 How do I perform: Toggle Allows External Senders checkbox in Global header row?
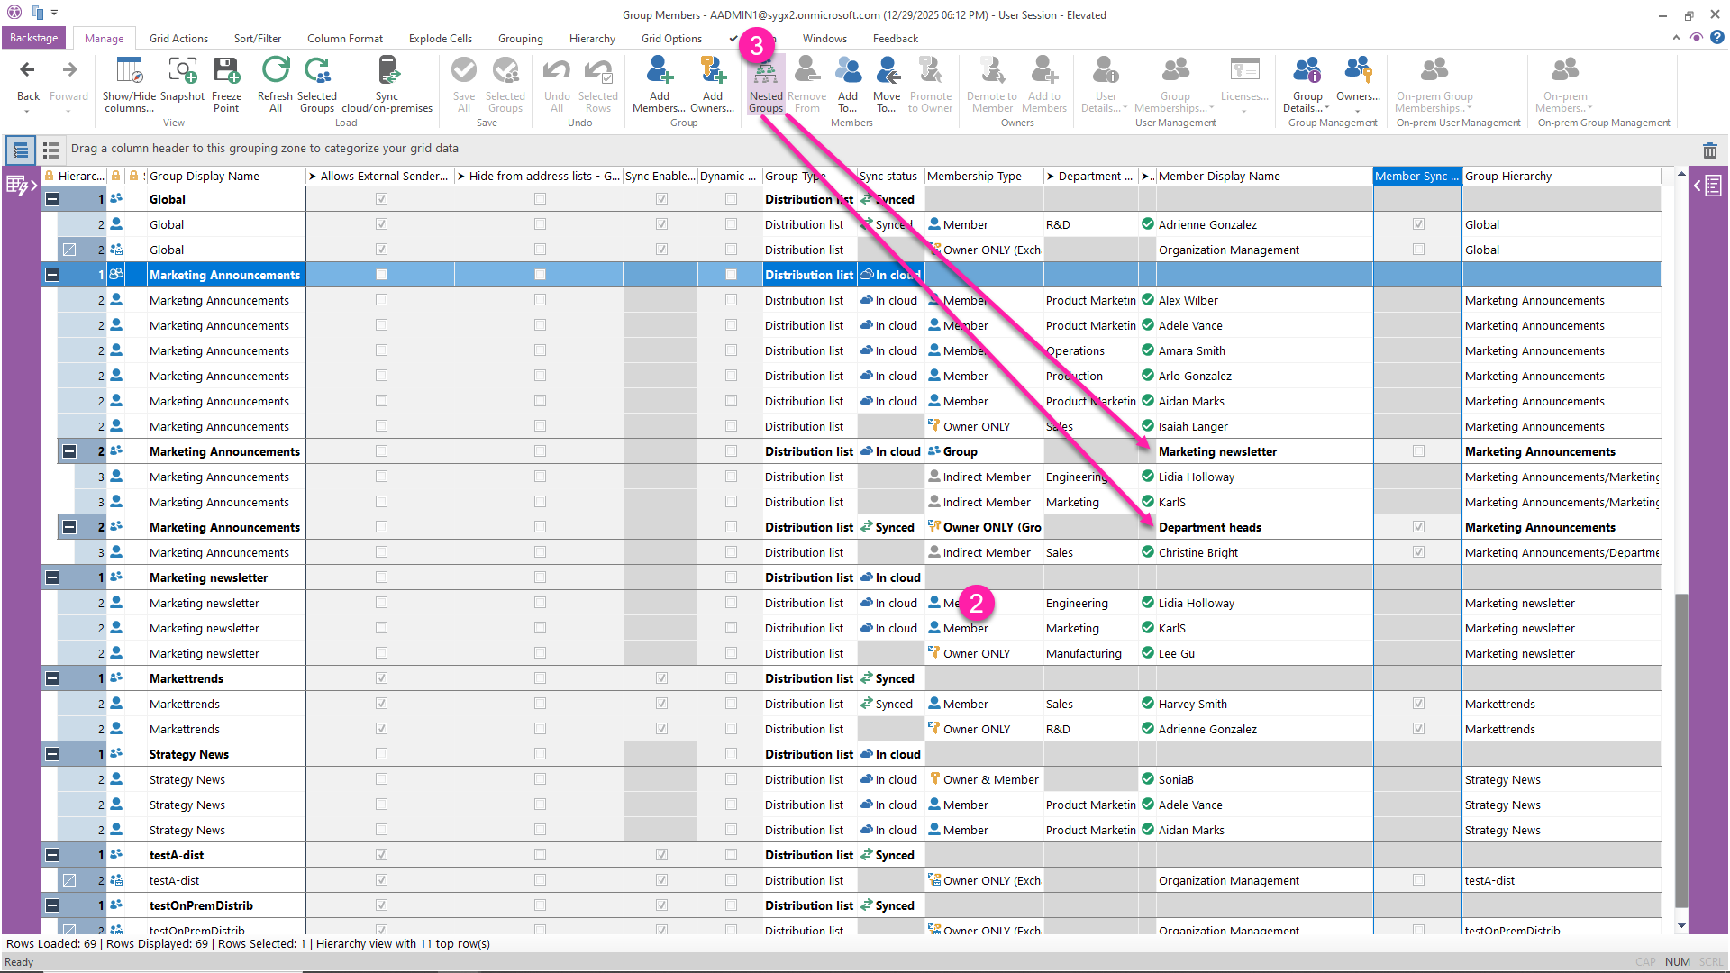coord(381,199)
